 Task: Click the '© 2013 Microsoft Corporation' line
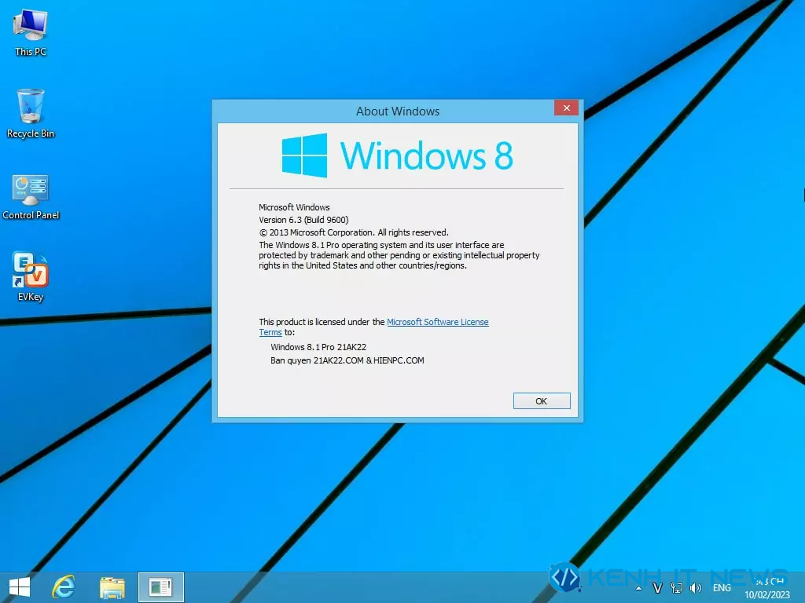353,232
